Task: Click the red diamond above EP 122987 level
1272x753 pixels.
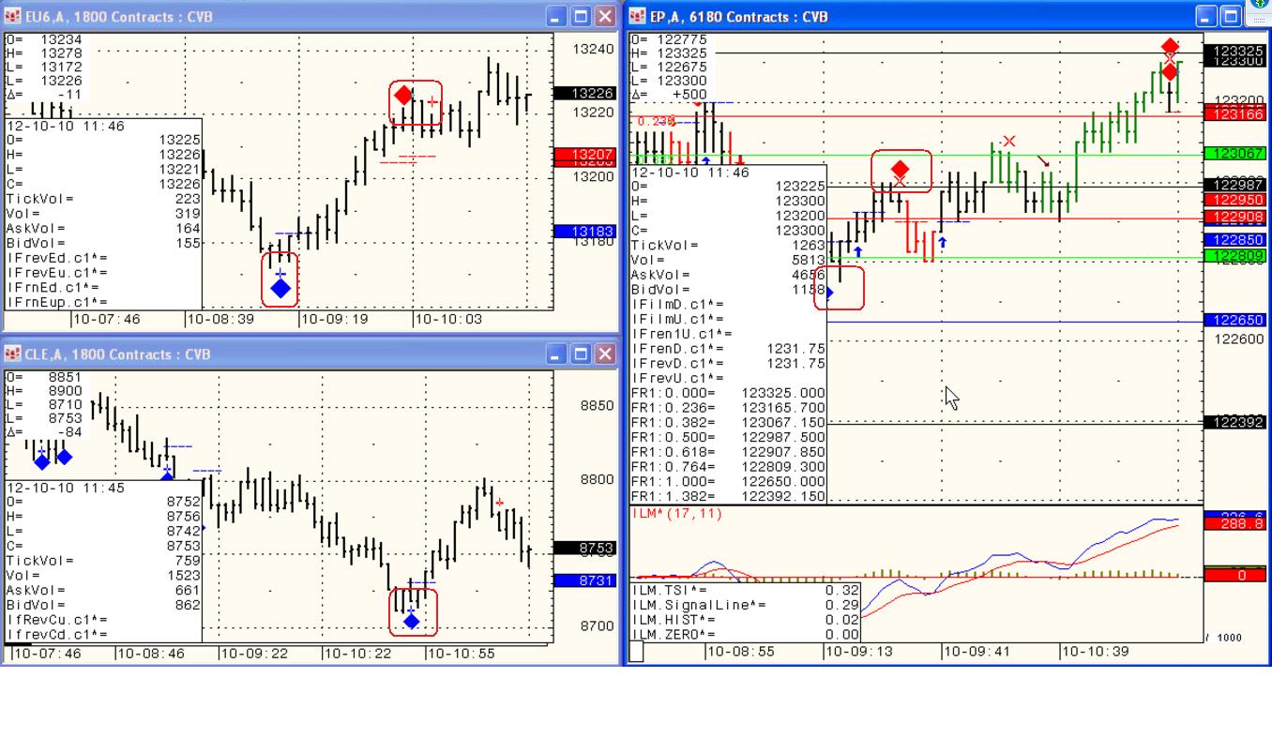Action: 900,169
